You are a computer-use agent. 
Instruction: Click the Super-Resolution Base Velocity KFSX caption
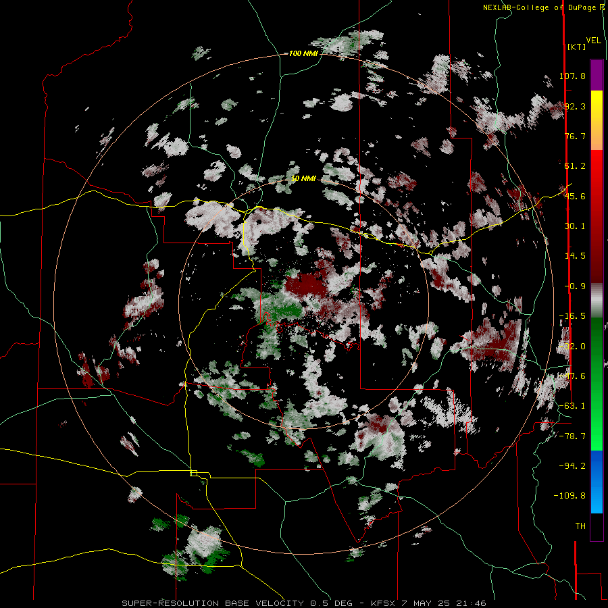click(x=304, y=603)
